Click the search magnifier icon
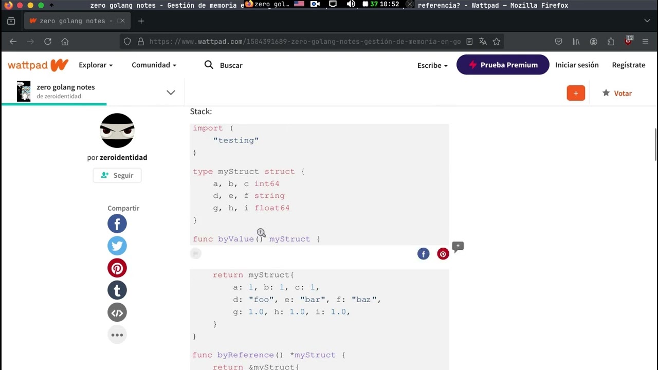The image size is (658, 370). [x=209, y=65]
